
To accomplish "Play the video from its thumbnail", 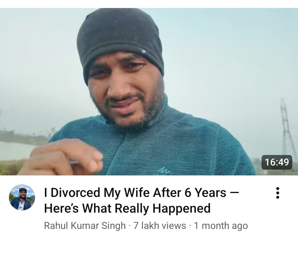I will coord(149,92).
